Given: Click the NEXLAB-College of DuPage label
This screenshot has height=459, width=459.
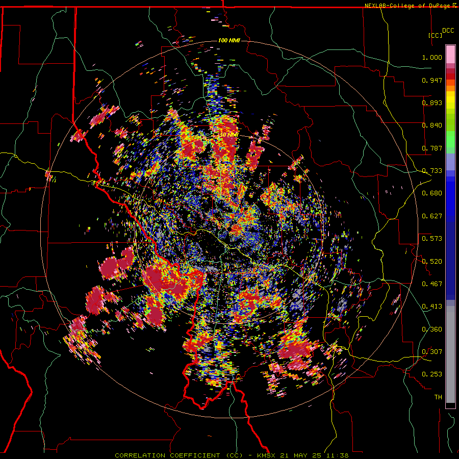Looking at the screenshot, I should (x=407, y=6).
